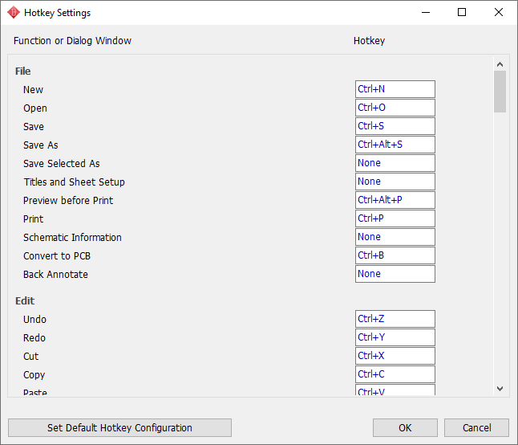This screenshot has width=518, height=445.
Task: Minimize the Hotkey Settings window
Action: point(426,12)
